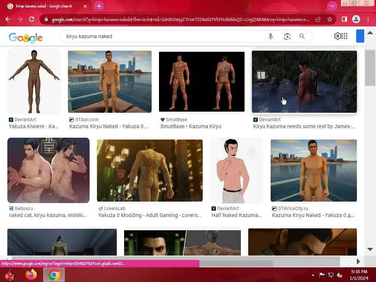Viewport: 376px width, 282px height.
Task: Search by image using Google Lens icon
Action: [x=287, y=36]
